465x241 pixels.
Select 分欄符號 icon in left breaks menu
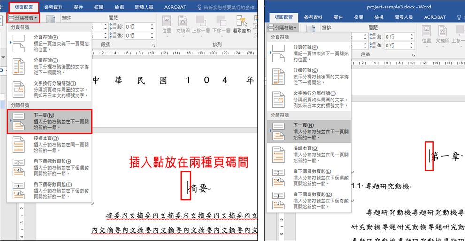tap(19, 66)
